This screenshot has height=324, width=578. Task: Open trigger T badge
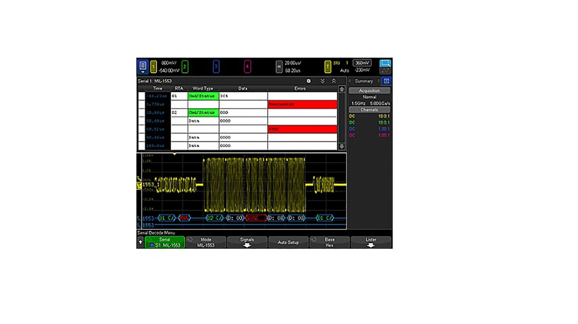point(328,67)
